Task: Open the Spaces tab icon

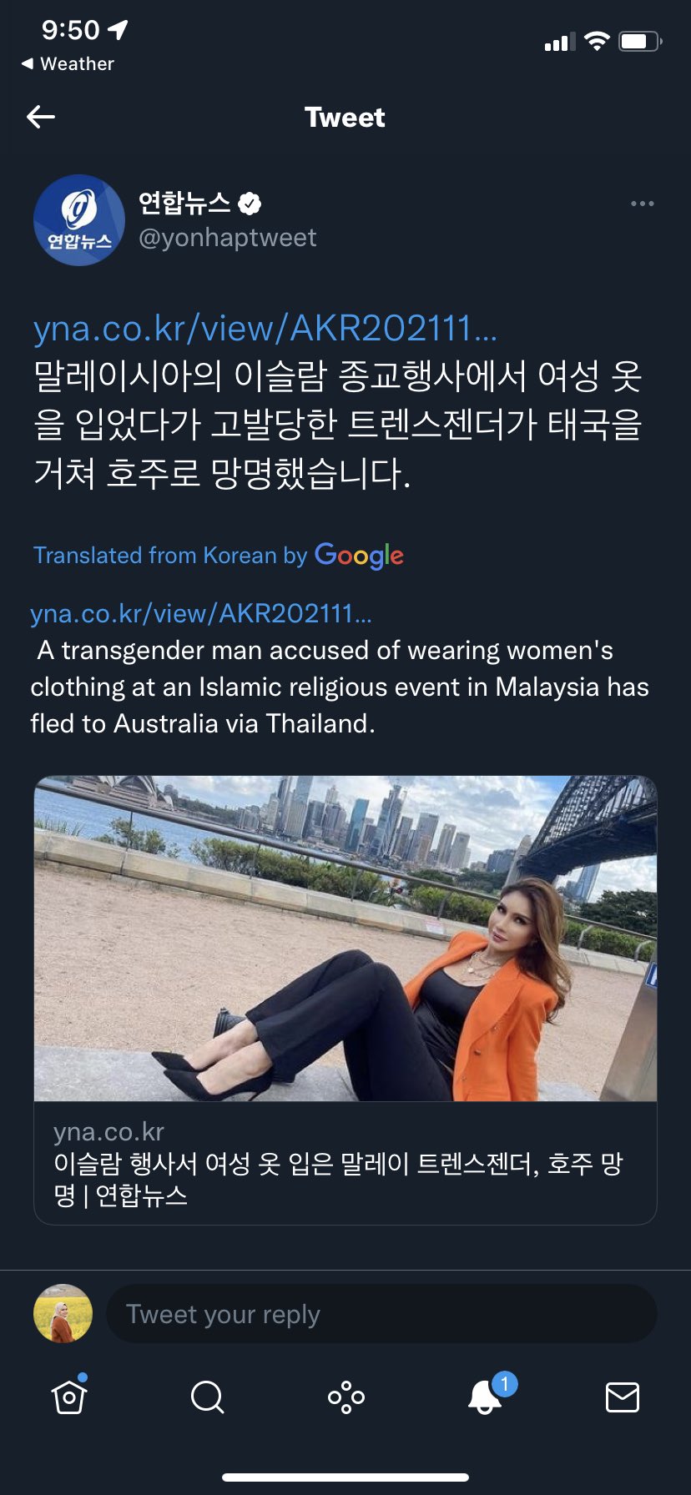Action: (x=345, y=1397)
